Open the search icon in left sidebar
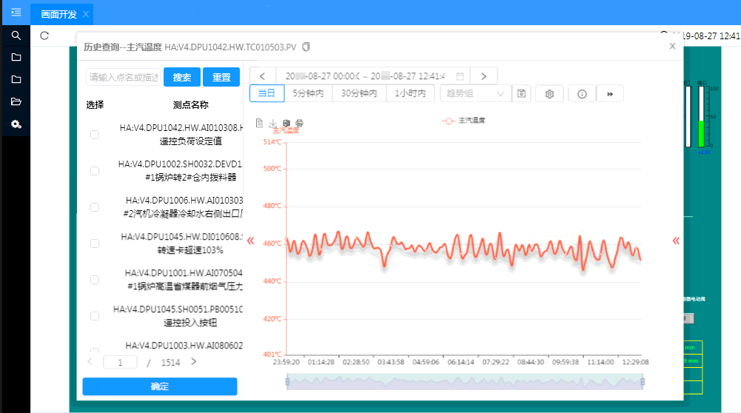This screenshot has width=741, height=413. [16, 36]
